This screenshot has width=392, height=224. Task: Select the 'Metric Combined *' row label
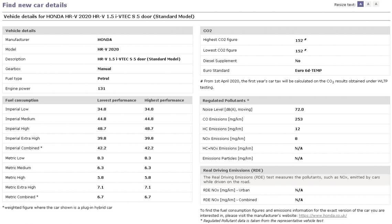coord(22,197)
